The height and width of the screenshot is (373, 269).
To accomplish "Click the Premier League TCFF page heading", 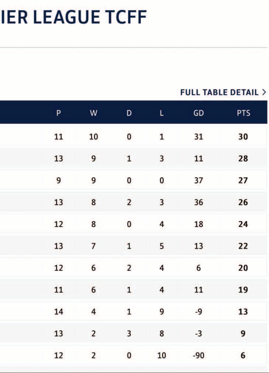I will pos(74,17).
